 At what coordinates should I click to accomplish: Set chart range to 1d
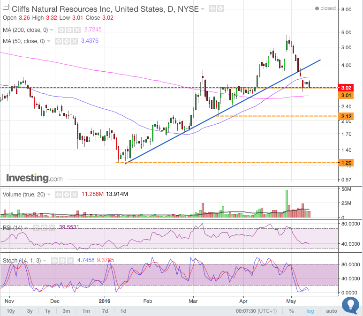(123, 311)
